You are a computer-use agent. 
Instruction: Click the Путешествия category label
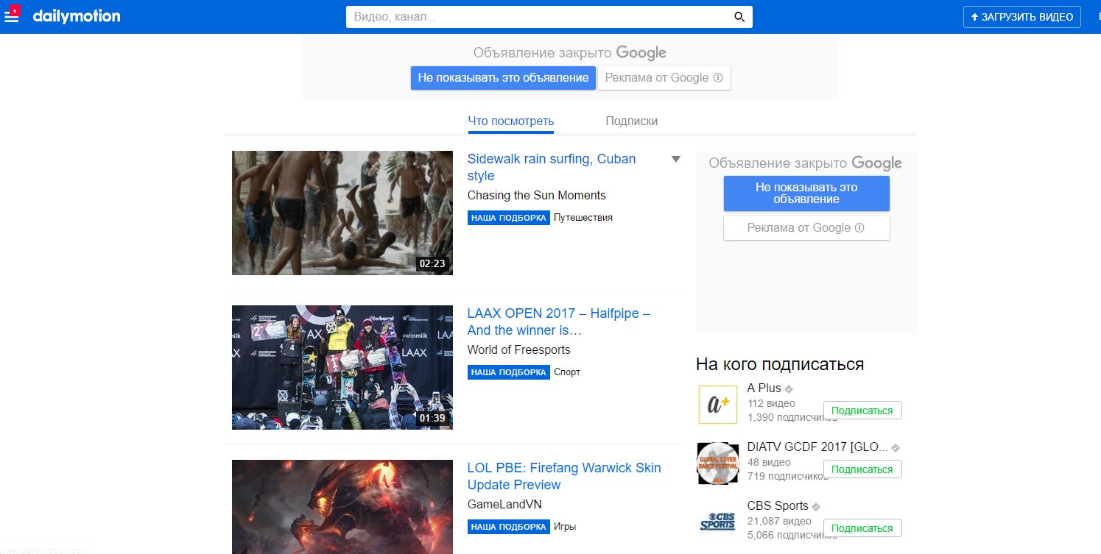pos(583,218)
